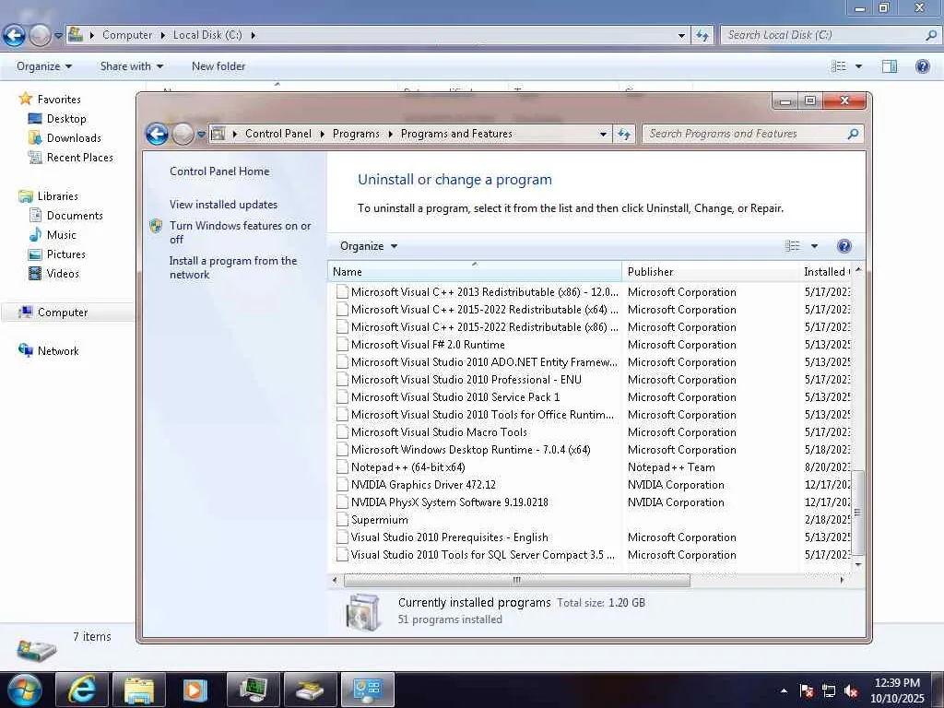Click the vertical scrollbar thumb of program list

(x=858, y=513)
